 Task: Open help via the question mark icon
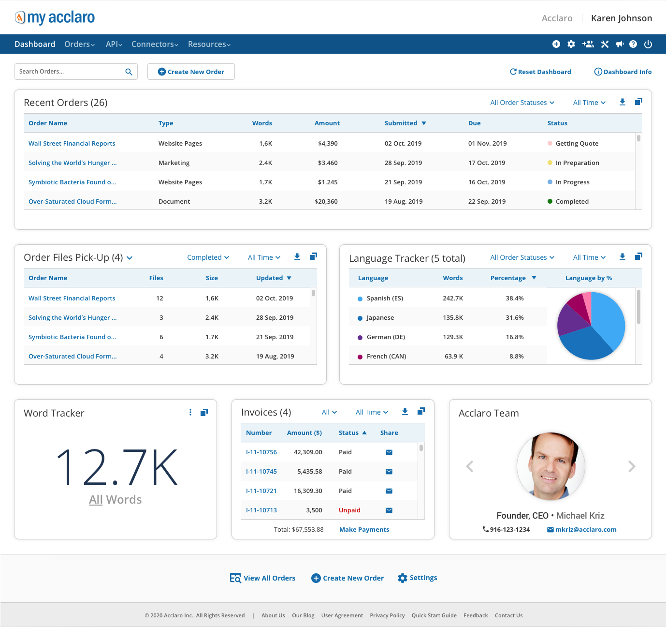pos(634,44)
